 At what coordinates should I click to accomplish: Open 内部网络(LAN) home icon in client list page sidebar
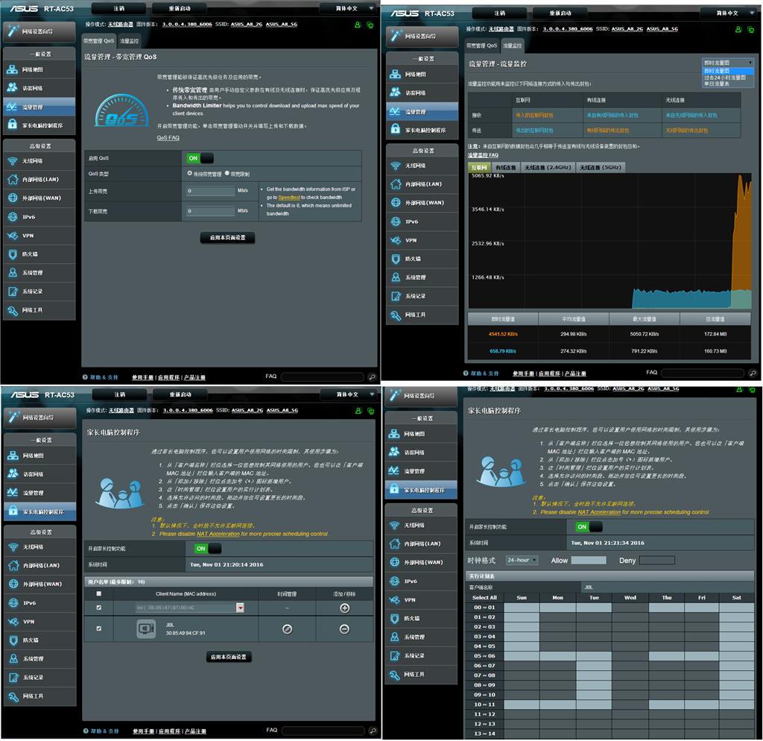coord(13,566)
